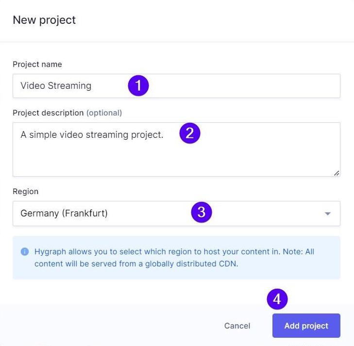Click the 'Germany (Frankfurt)' selected region value
Viewport: 354px width, 346px height.
pos(64,214)
